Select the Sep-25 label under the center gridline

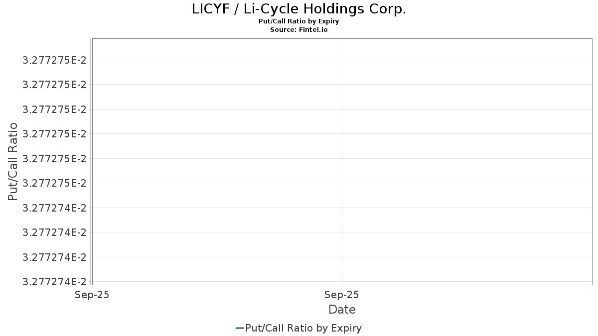click(342, 295)
